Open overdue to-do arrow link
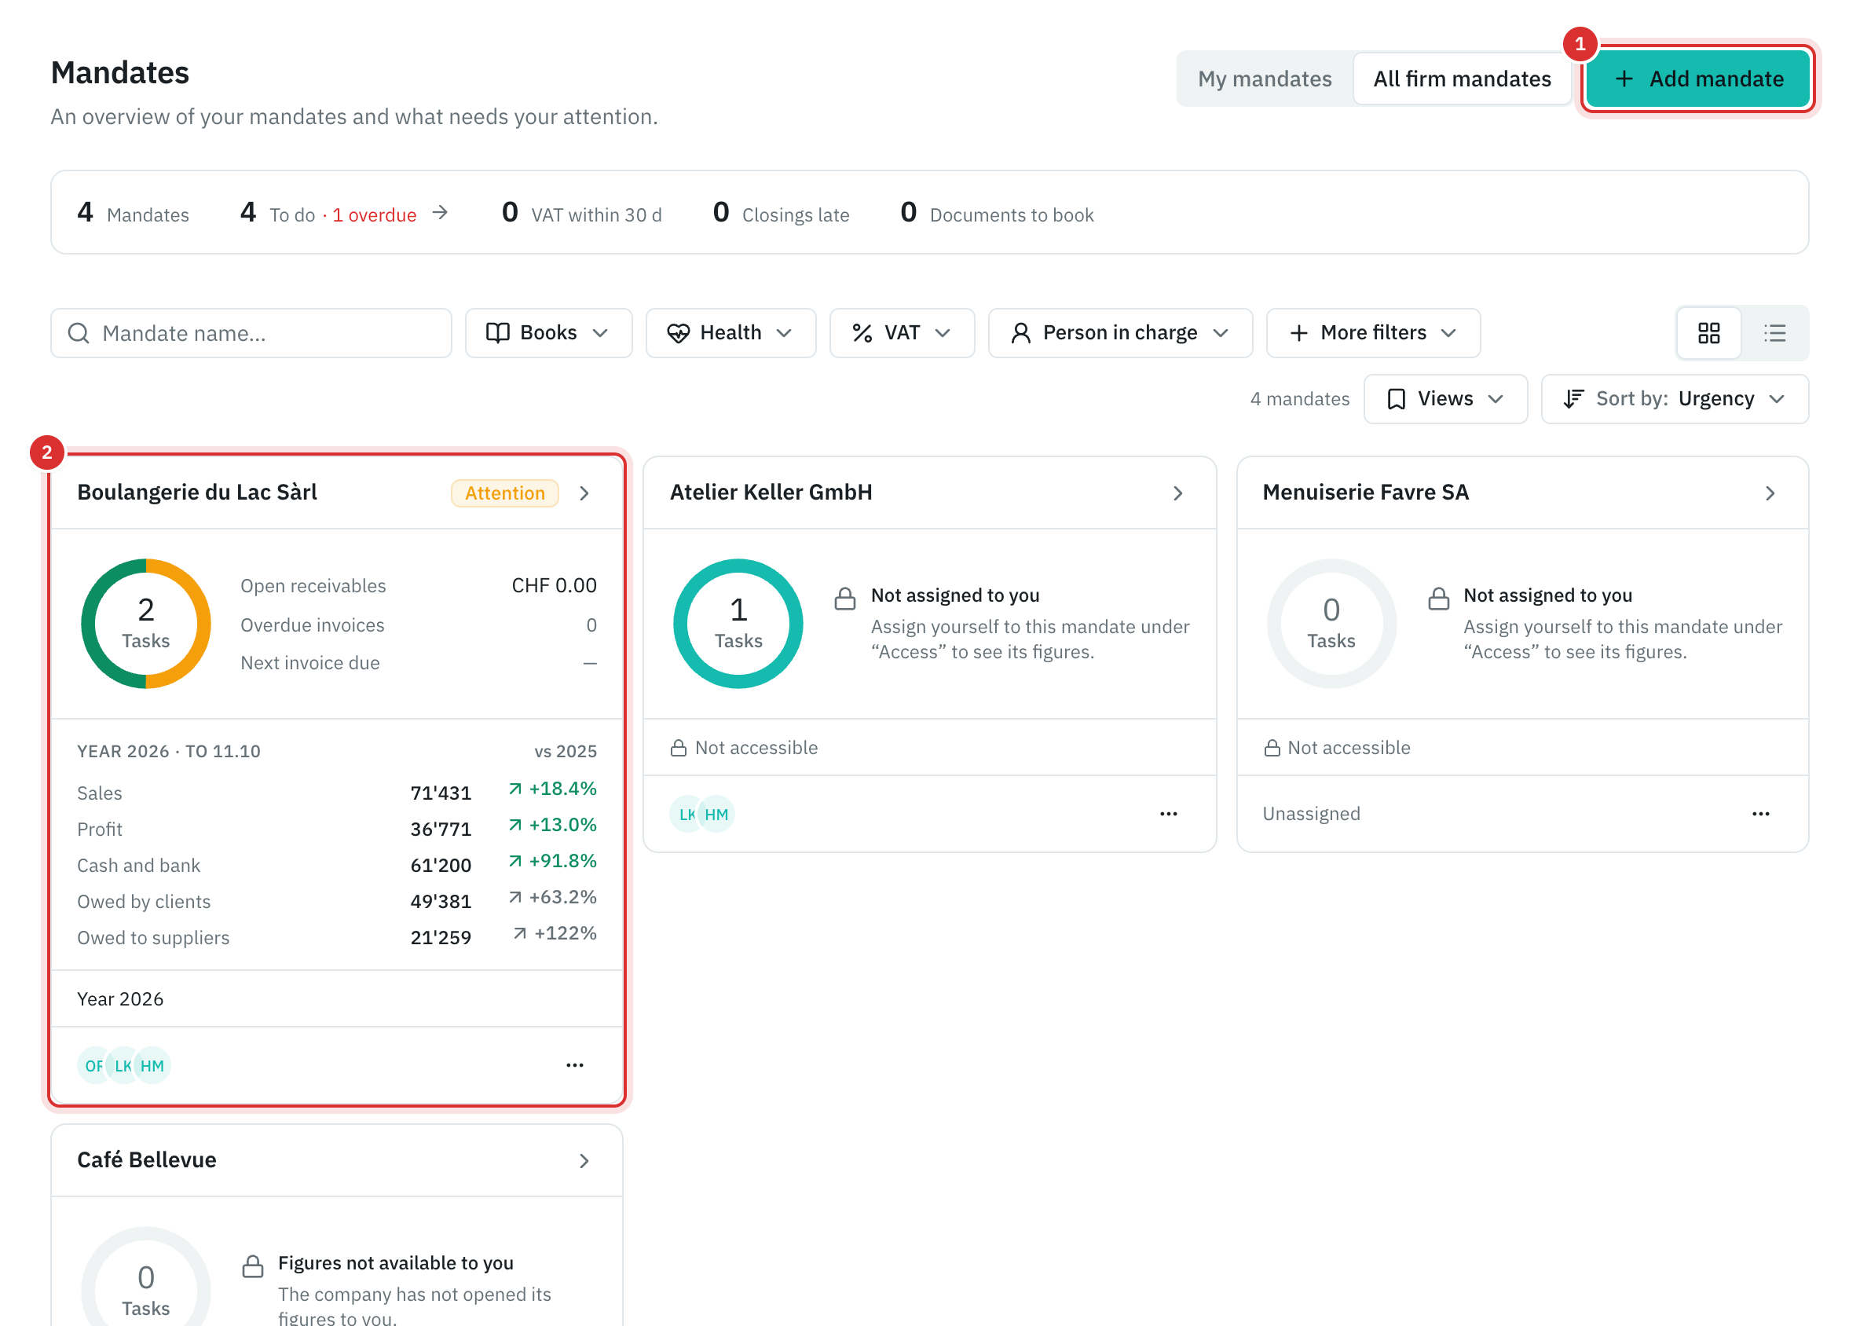Image resolution: width=1860 pixels, height=1326 pixels. [x=440, y=213]
